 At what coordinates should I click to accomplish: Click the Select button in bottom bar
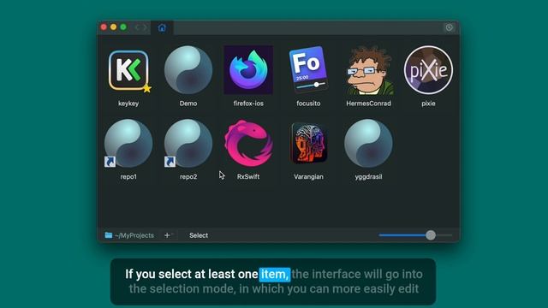[x=199, y=235]
